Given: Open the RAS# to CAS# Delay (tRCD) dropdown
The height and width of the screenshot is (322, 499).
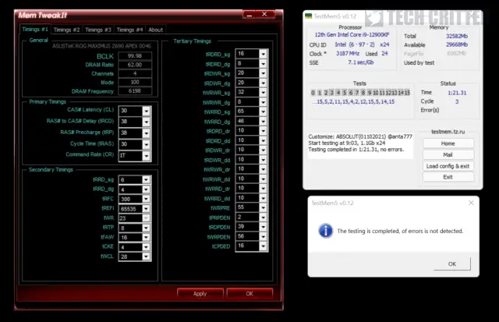Looking at the screenshot, I should coord(146,122).
